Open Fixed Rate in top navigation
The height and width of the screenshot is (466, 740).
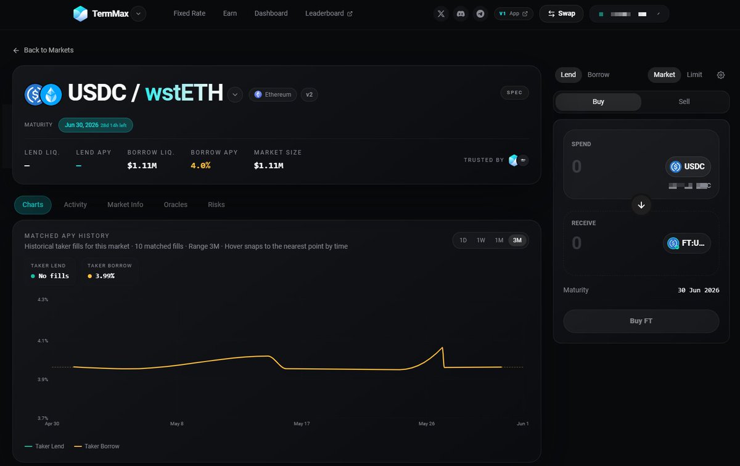tap(190, 14)
